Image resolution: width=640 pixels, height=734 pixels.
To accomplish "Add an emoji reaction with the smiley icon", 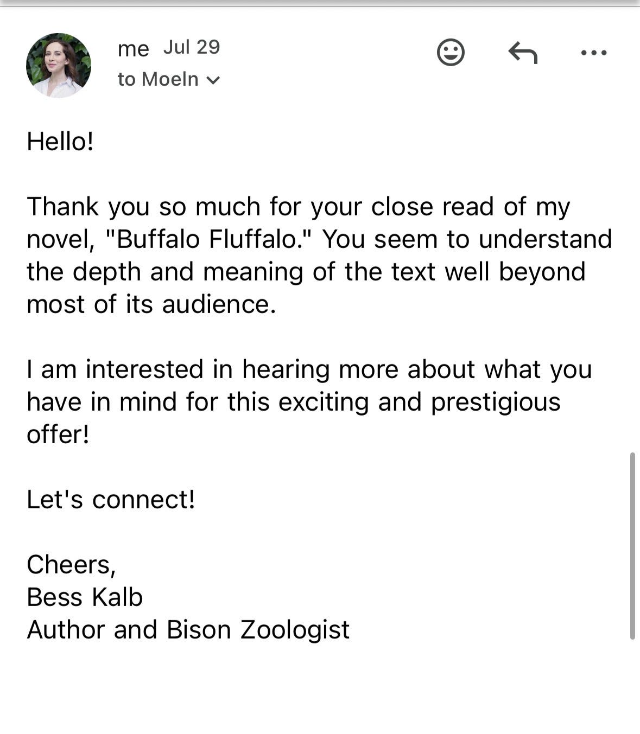I will click(x=451, y=53).
